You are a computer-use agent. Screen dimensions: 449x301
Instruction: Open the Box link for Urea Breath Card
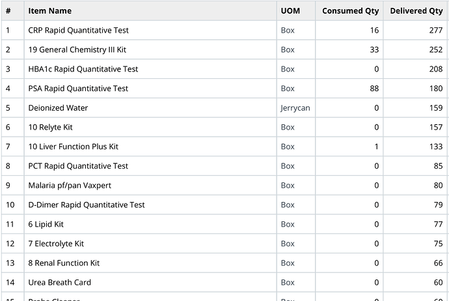coord(288,282)
